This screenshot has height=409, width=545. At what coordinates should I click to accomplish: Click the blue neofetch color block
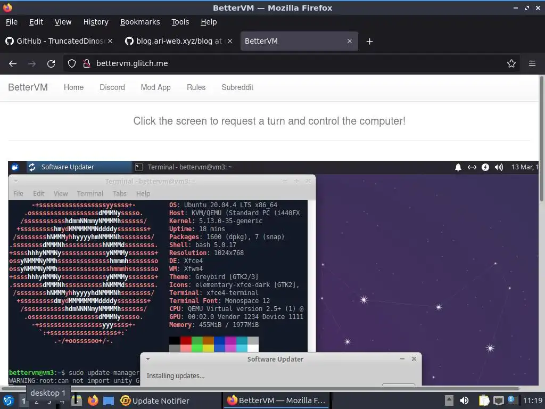[x=219, y=340]
